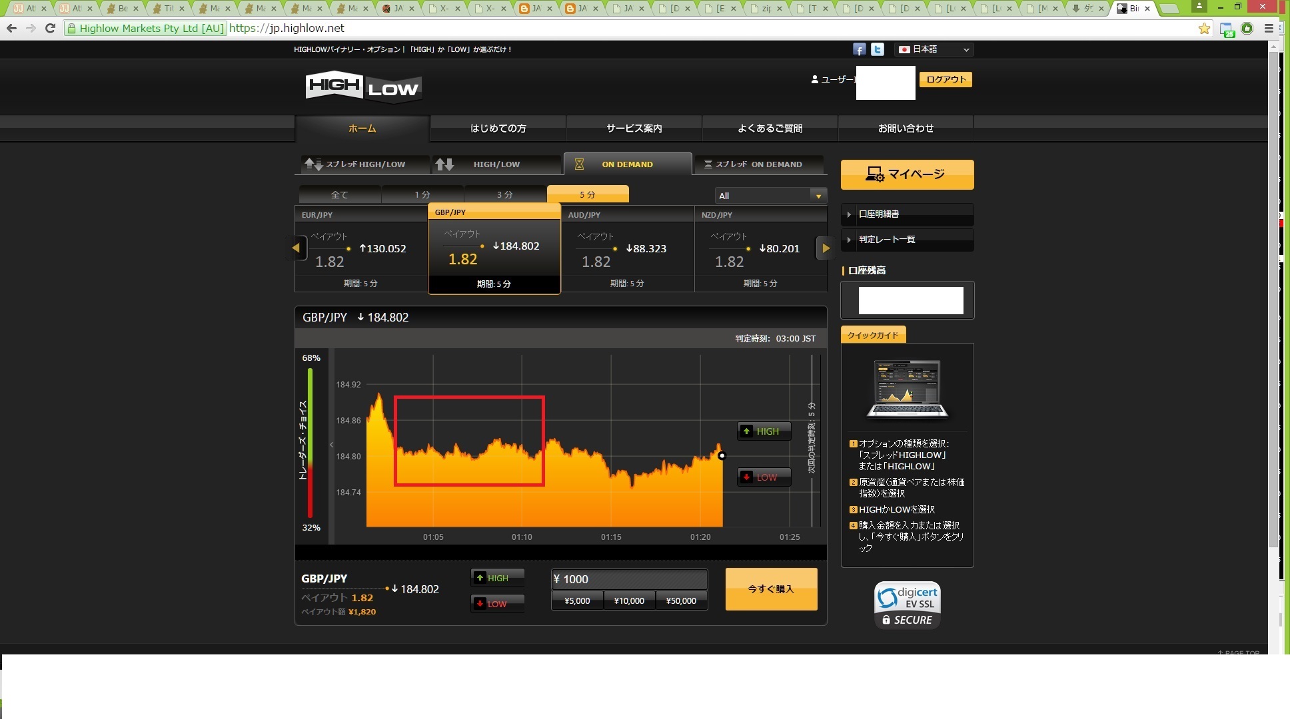
Task: Open お問い合わせ navigation menu
Action: [x=906, y=128]
